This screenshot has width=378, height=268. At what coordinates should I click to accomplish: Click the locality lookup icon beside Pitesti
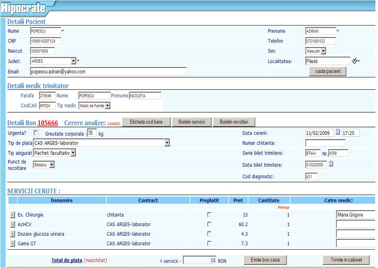[355, 61]
